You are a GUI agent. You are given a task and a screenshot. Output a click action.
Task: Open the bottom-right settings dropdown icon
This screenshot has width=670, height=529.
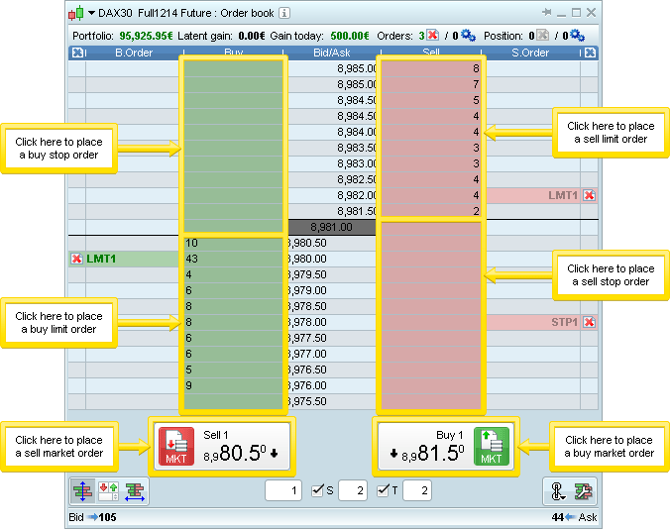[557, 490]
